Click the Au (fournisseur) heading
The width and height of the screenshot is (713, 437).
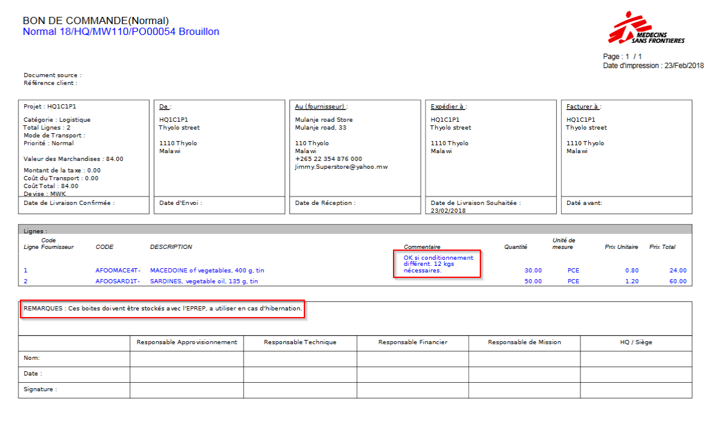click(321, 107)
